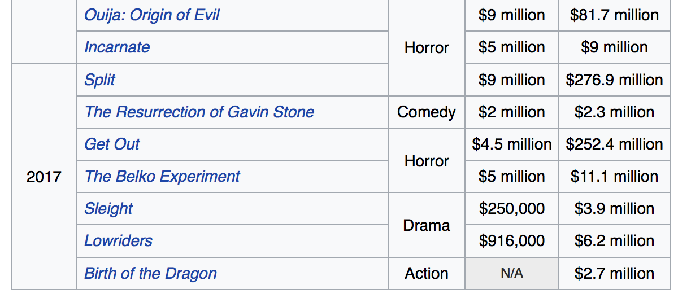The height and width of the screenshot is (298, 678).
Task: Click the Drama genre cell
Action: [427, 225]
